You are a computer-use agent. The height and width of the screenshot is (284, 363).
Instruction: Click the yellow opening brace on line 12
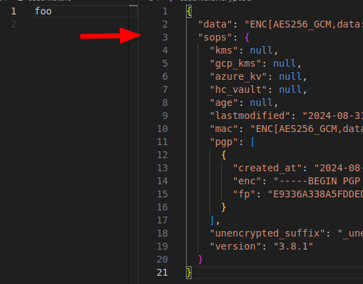pos(224,155)
